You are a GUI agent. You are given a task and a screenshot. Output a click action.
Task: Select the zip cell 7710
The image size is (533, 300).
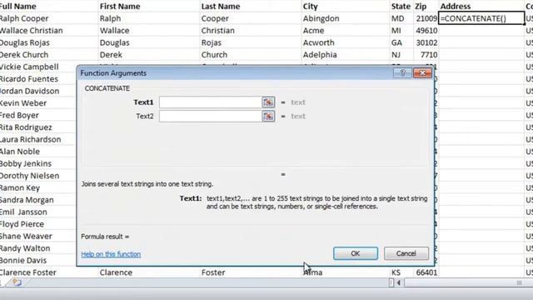coord(426,55)
